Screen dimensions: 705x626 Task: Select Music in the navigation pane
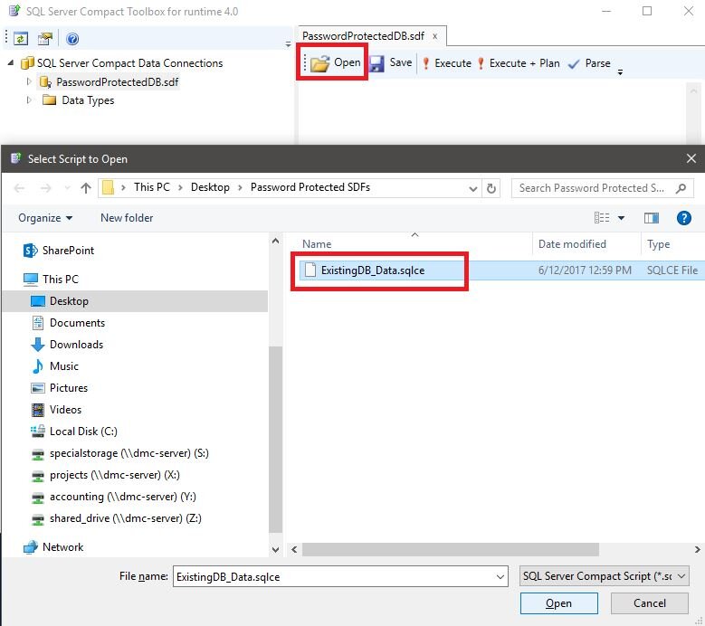coord(55,366)
